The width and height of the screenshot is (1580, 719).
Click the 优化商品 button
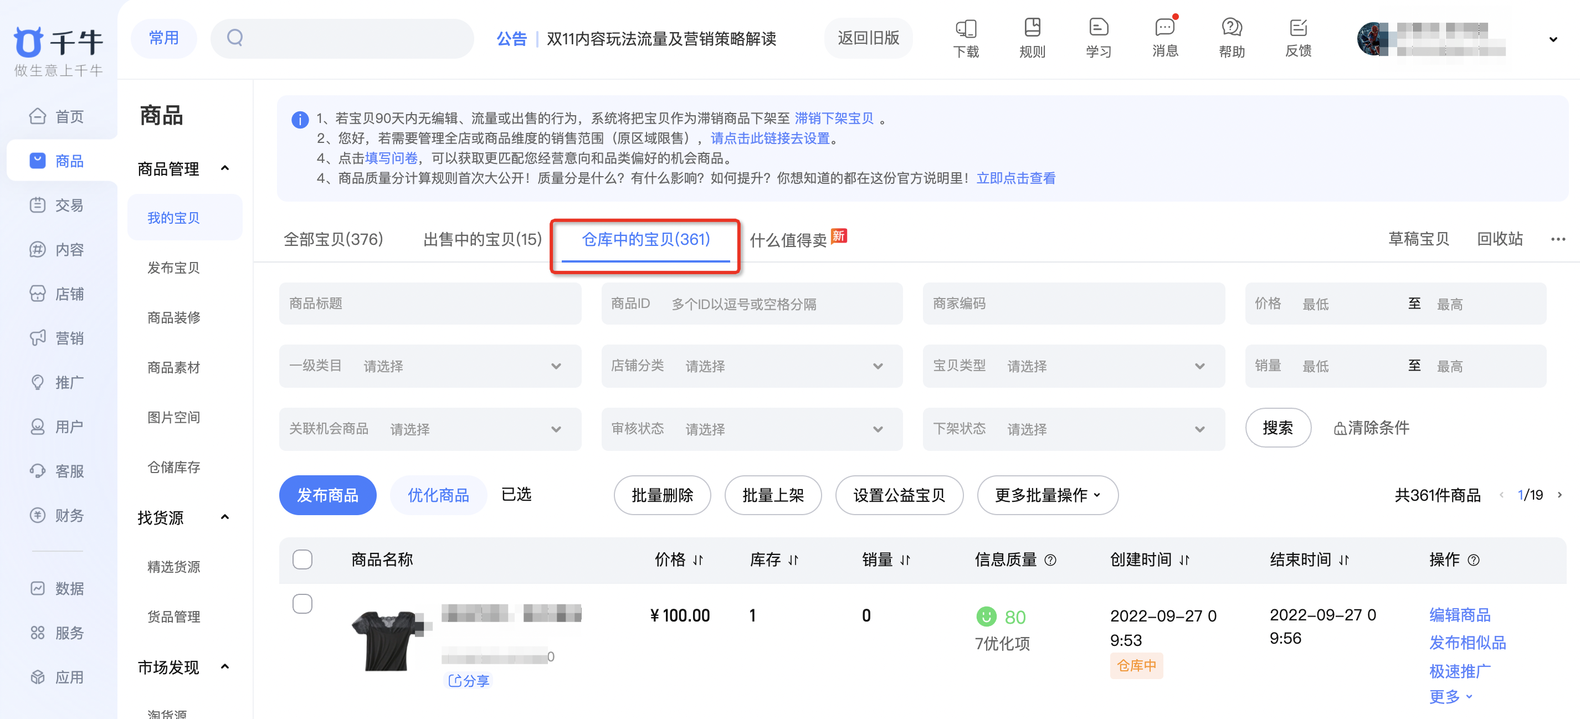(438, 495)
